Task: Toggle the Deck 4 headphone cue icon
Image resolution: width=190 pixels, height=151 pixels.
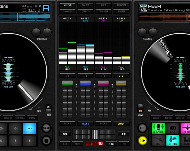Action: pos(121,76)
